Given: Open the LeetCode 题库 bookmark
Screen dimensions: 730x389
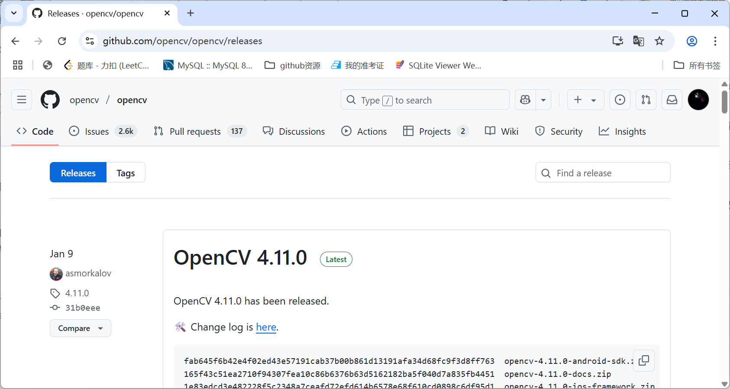Looking at the screenshot, I should click(107, 65).
